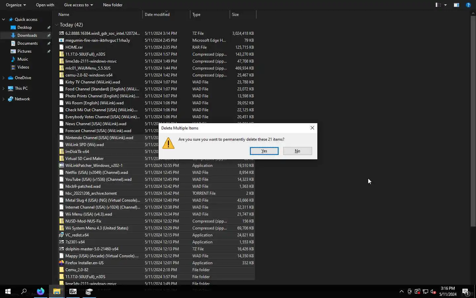Screen dimensions: 476x298
Task: Click the OneDrive cloud icon
Action: [x=11, y=78]
